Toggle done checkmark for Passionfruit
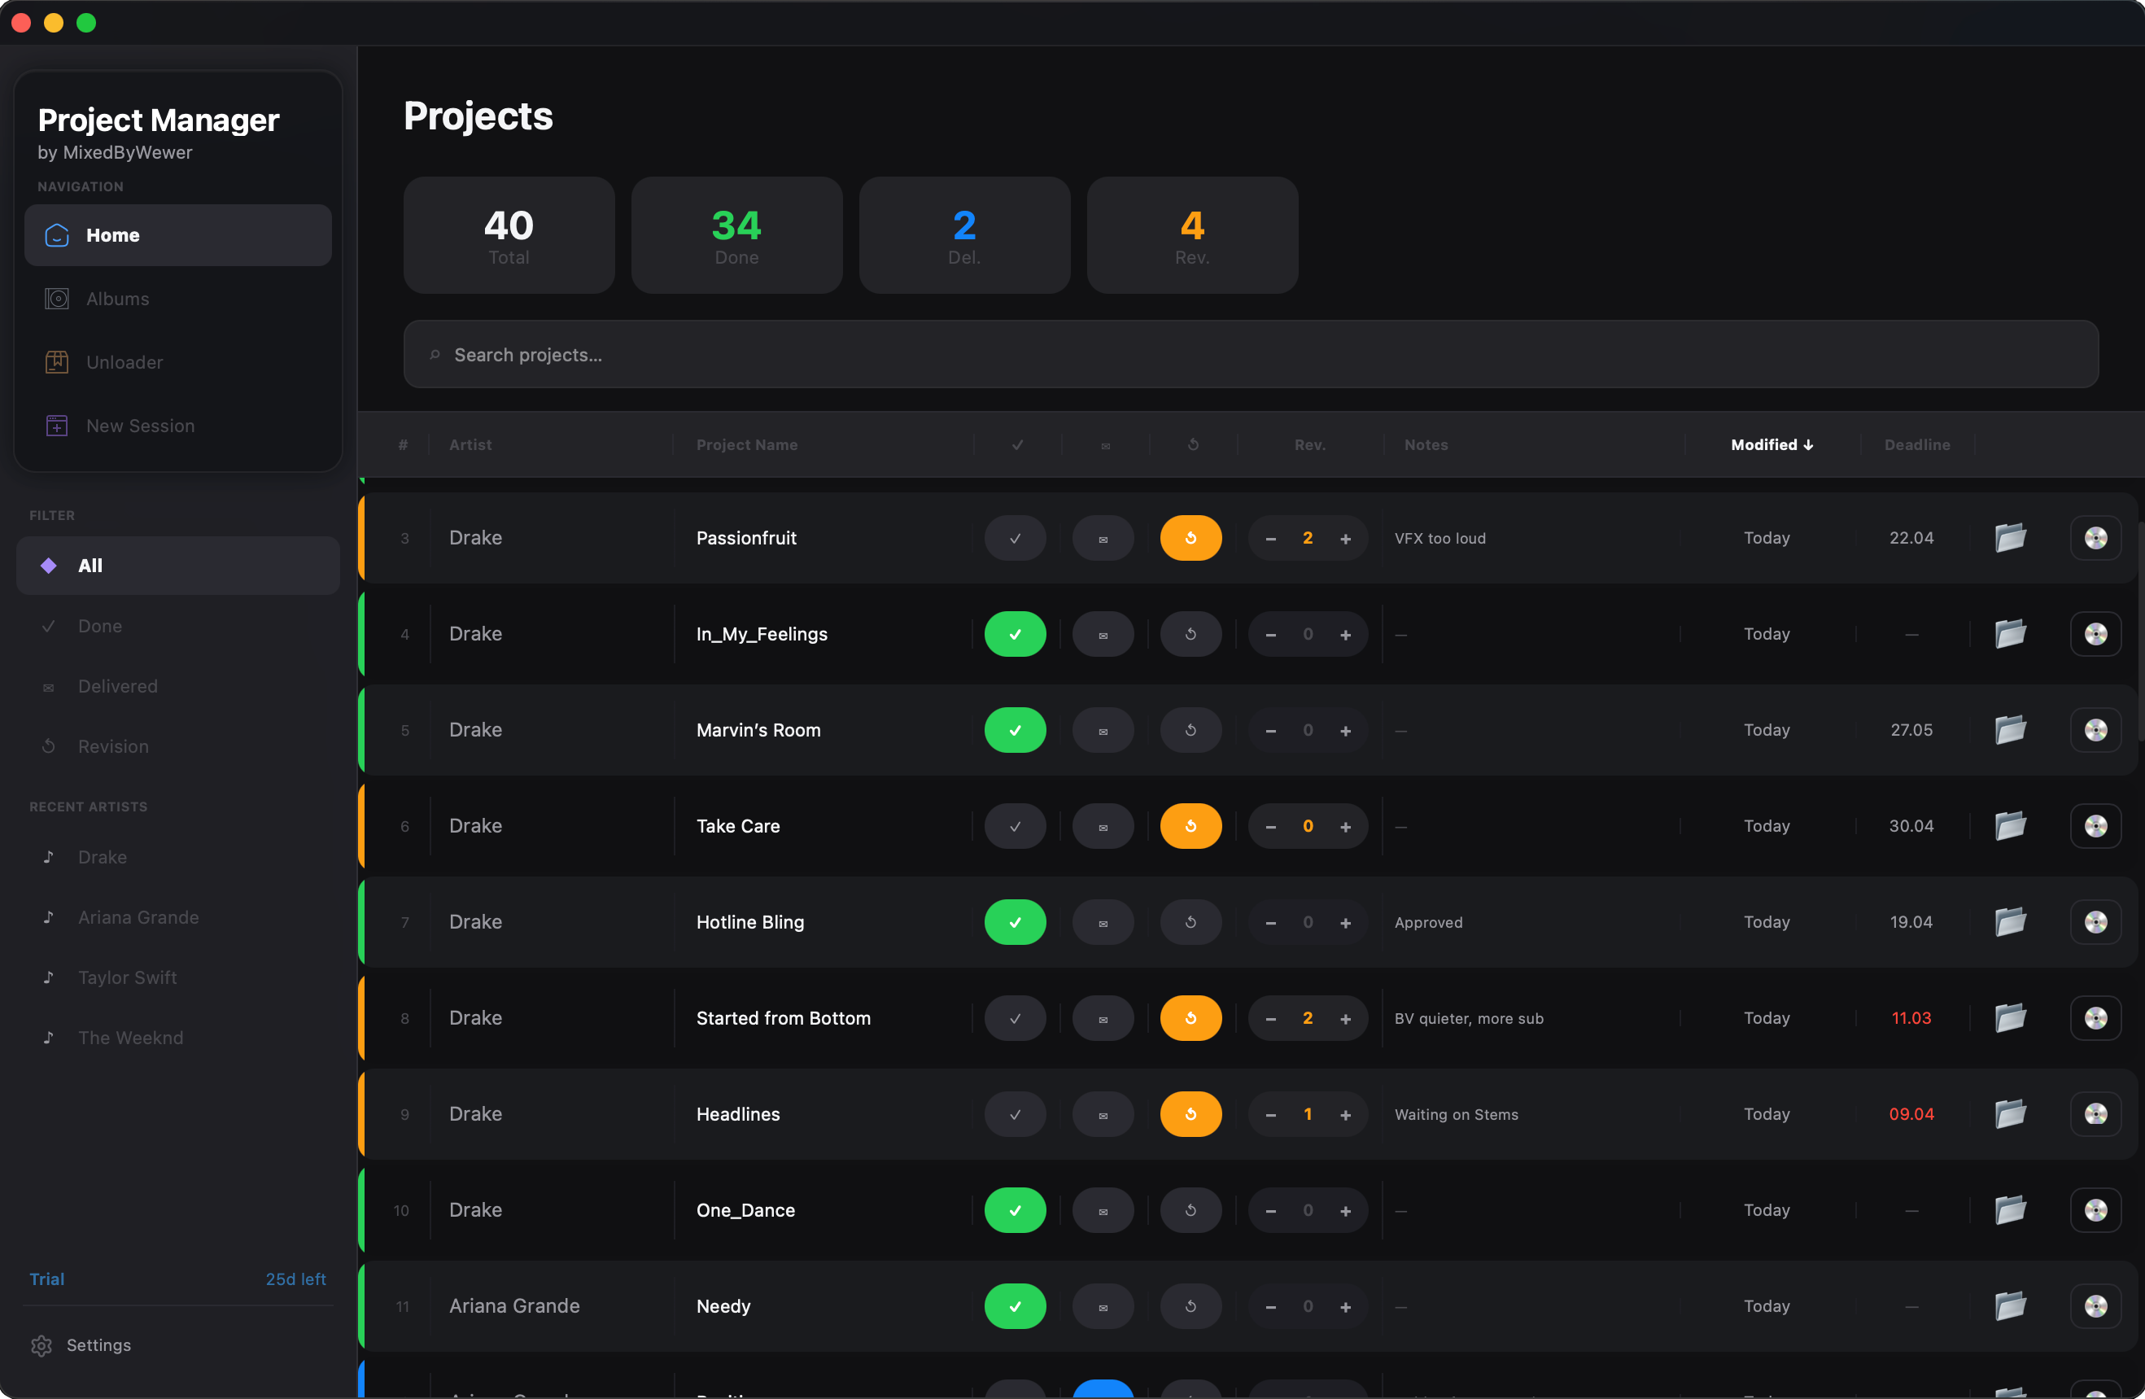Image resolution: width=2145 pixels, height=1399 pixels. tap(1015, 538)
